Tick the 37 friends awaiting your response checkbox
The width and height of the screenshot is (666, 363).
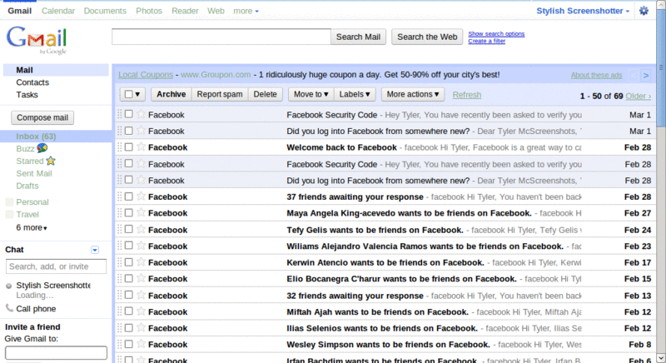129,196
